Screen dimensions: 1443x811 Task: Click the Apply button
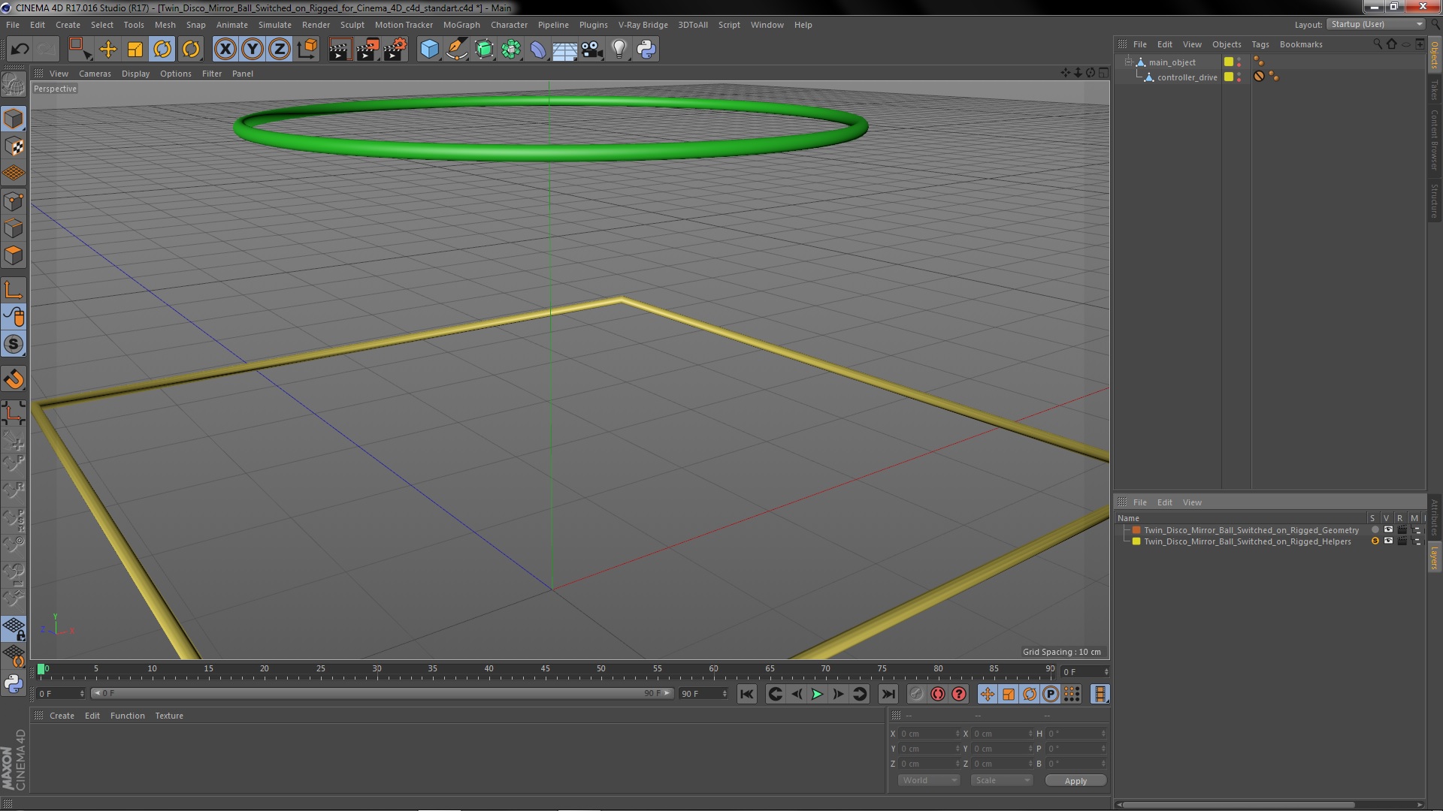pos(1075,781)
